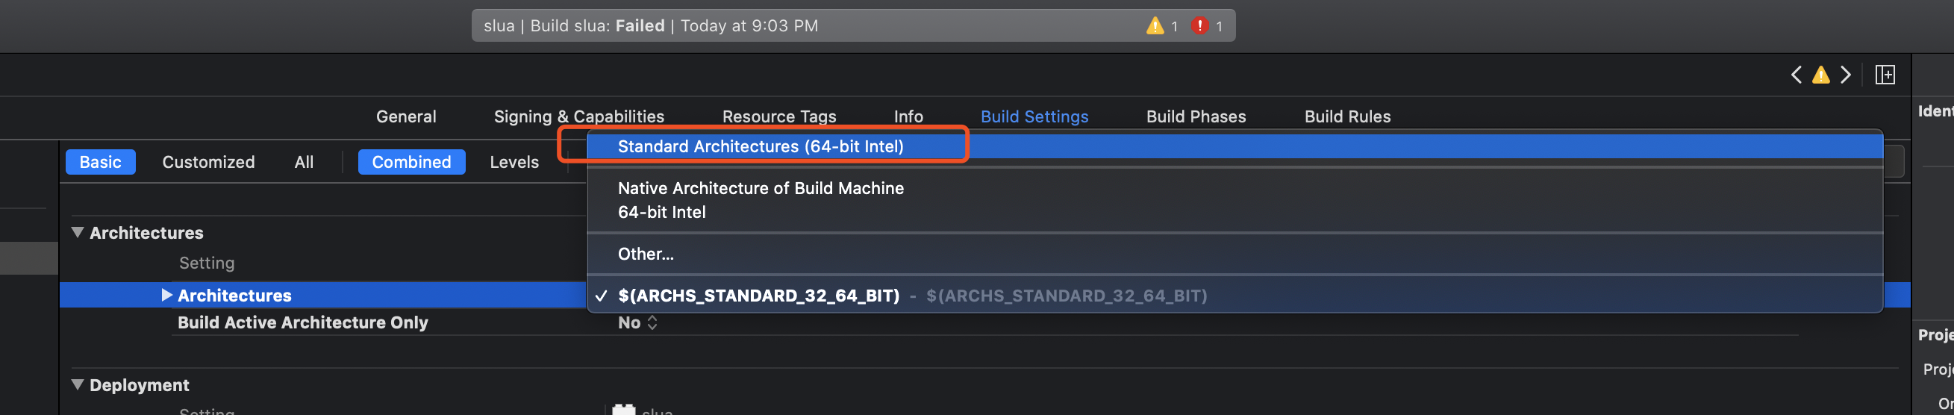Expand the Architectures setting row

(x=167, y=295)
